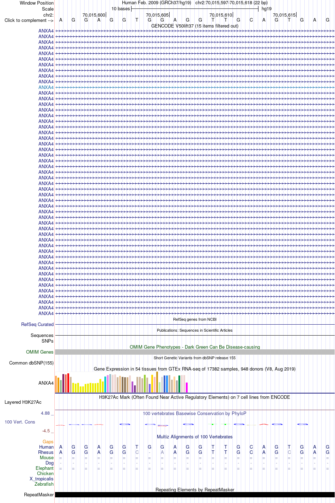Viewport: 335px width, 503px height.
Task: Click the gray OMIM Genes item bar
Action: [195, 352]
